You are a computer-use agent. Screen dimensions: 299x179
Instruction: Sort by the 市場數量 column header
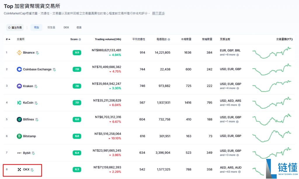pyautogui.click(x=186, y=39)
